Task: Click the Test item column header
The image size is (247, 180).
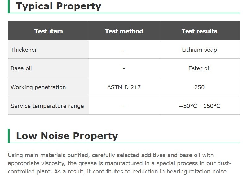Action: 49,31
